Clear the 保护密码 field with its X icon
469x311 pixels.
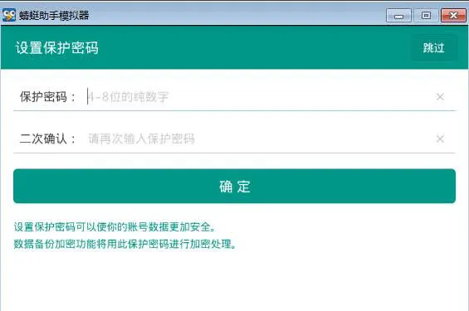[440, 97]
